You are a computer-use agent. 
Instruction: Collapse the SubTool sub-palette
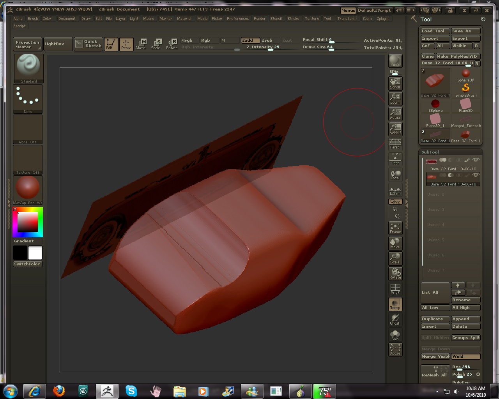pos(430,152)
